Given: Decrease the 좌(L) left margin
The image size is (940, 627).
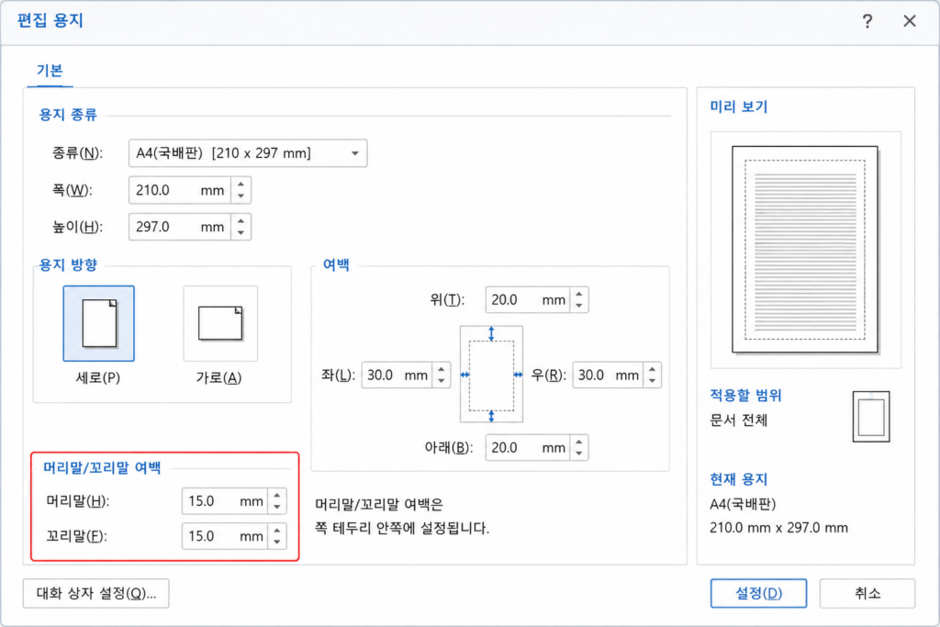Looking at the screenshot, I should click(442, 381).
